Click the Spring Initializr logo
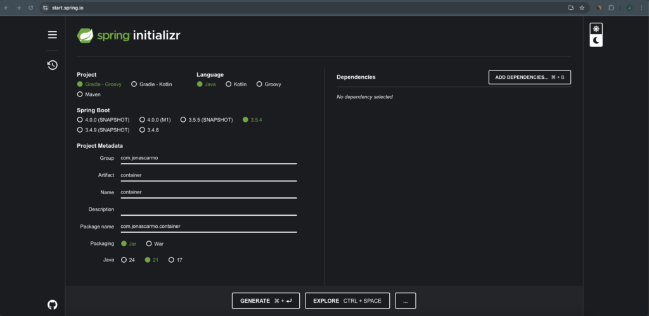649x316 pixels. pyautogui.click(x=129, y=36)
